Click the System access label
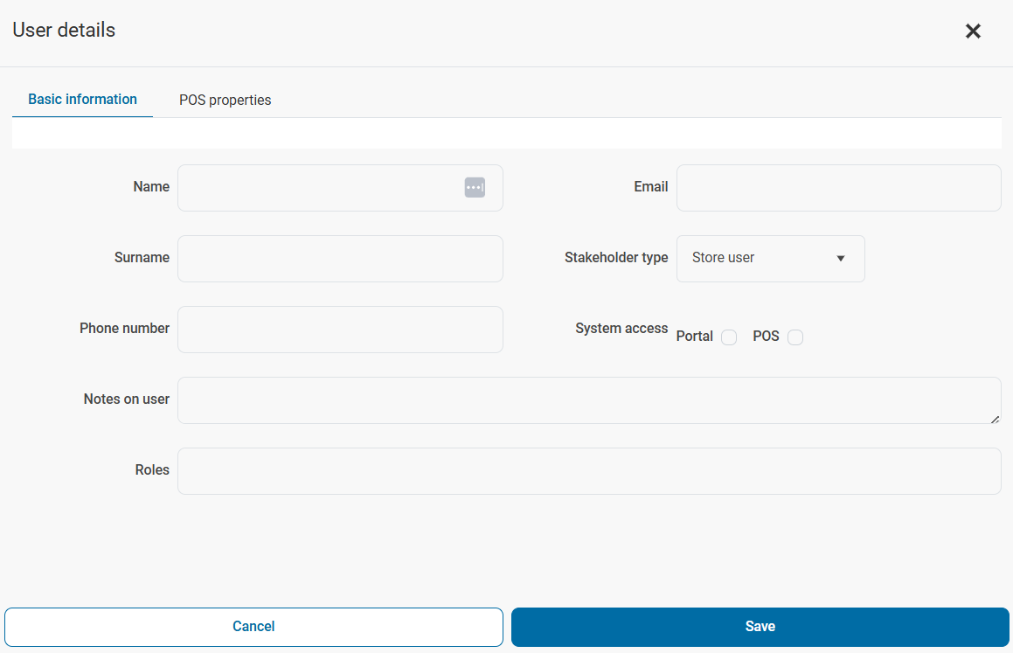Viewport: 1013px width, 653px height. click(x=621, y=329)
